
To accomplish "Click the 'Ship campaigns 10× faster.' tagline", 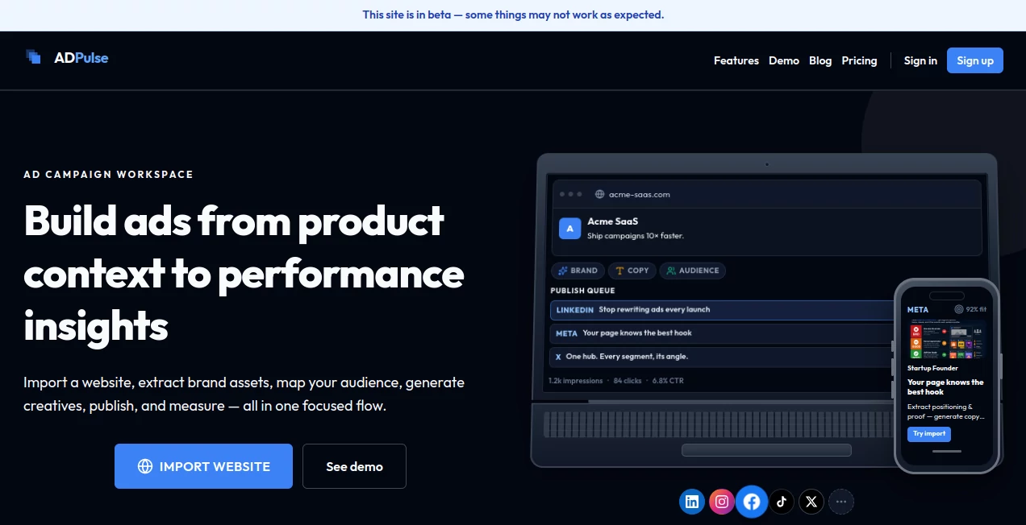I will tap(636, 236).
